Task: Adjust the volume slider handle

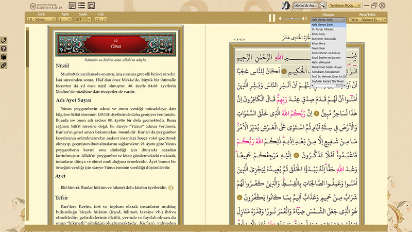Action: (x=292, y=19)
